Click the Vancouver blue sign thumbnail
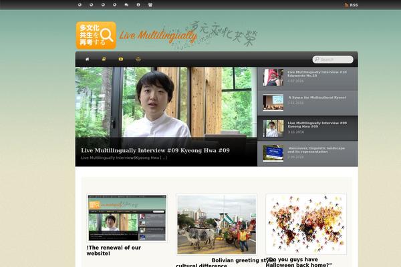This screenshot has width=401, height=267. pos(273,154)
